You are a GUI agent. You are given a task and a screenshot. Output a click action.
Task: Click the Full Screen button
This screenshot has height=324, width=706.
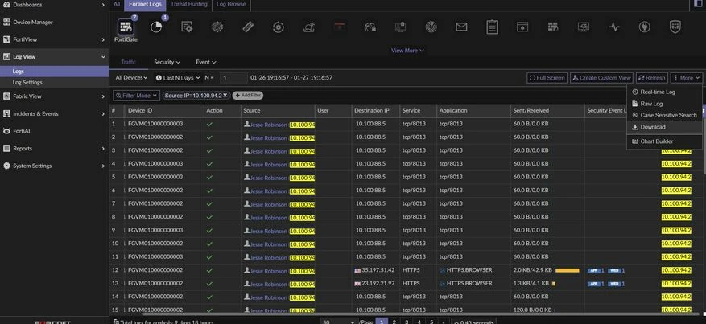(547, 78)
